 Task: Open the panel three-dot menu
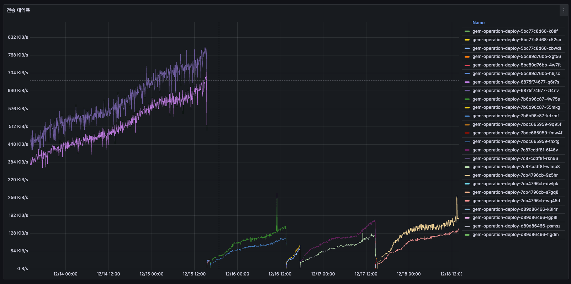tap(564, 10)
